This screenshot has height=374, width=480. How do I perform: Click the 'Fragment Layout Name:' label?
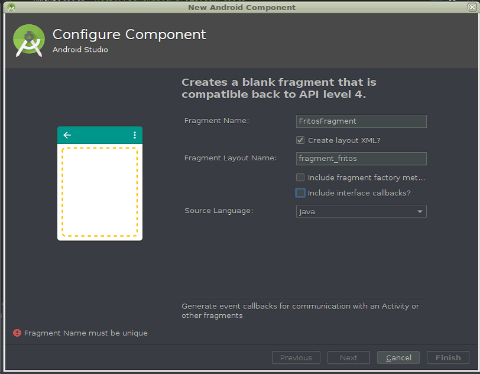(x=231, y=158)
